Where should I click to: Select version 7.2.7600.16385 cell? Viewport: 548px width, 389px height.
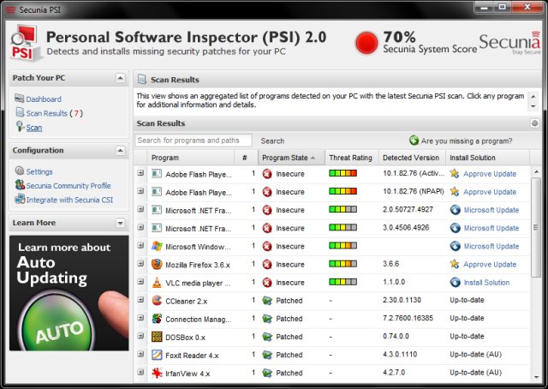[x=408, y=318]
